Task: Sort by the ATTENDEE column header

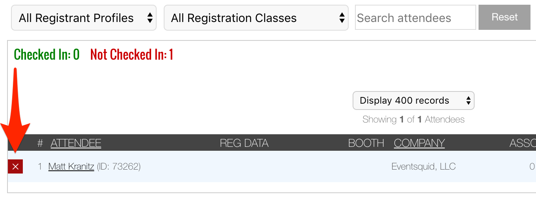Action: (76, 143)
